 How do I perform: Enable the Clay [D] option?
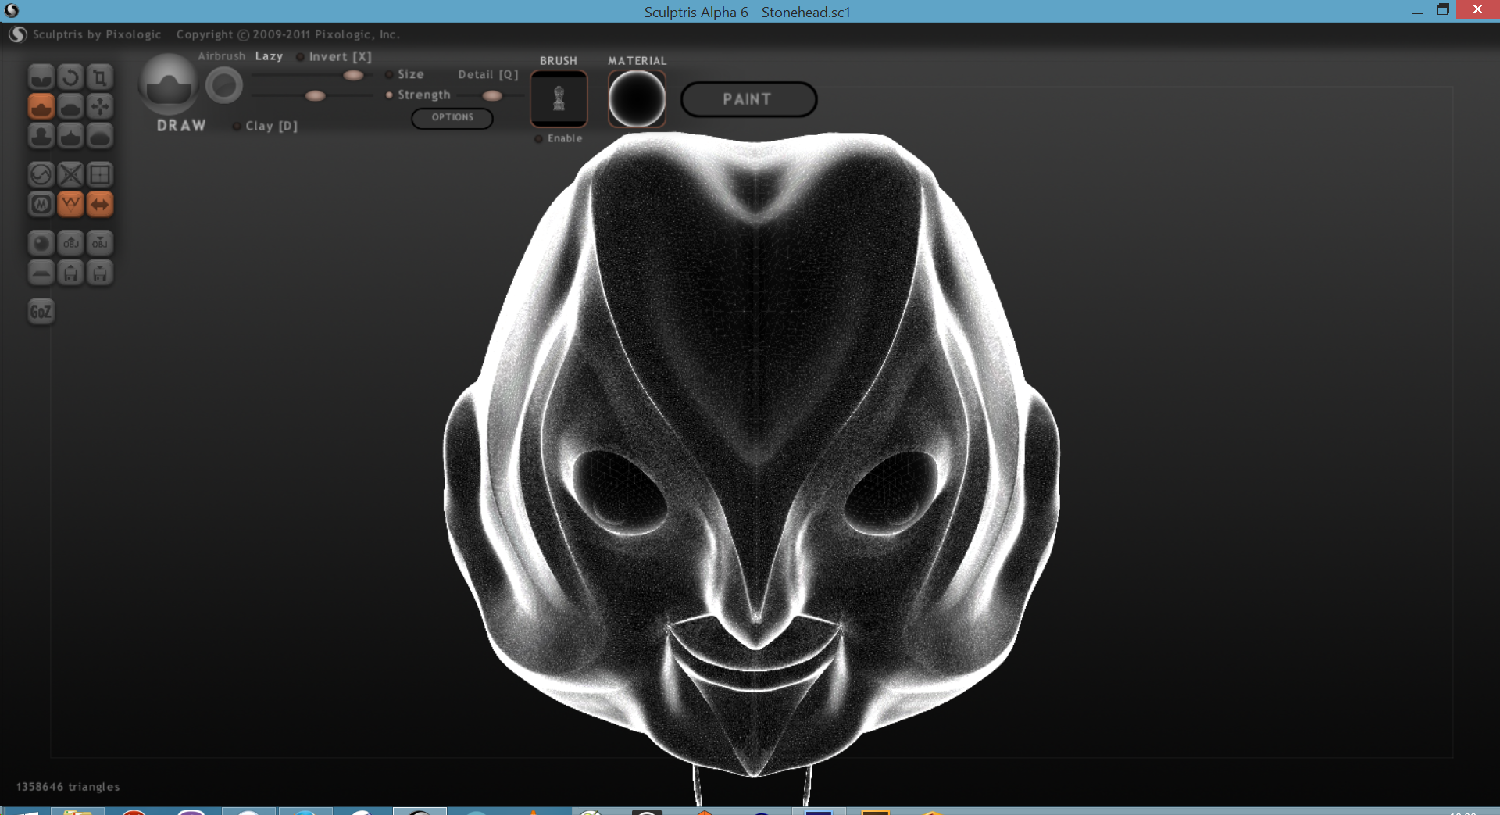[x=237, y=127]
